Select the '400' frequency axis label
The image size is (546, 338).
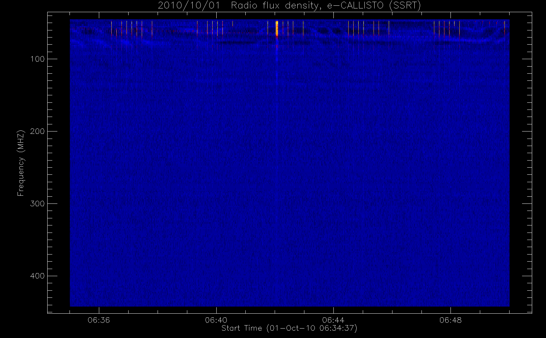[x=37, y=276]
